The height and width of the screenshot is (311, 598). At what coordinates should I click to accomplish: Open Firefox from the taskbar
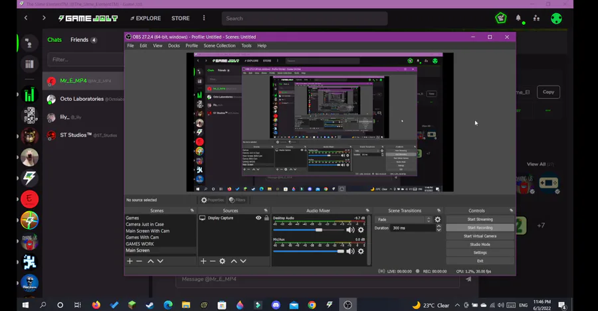[x=96, y=305]
